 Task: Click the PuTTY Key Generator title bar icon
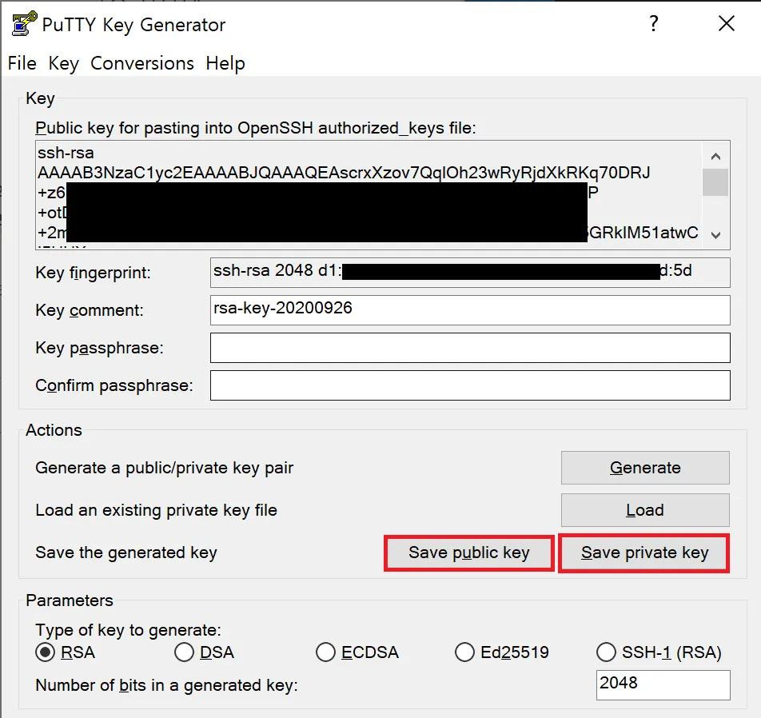click(x=22, y=24)
